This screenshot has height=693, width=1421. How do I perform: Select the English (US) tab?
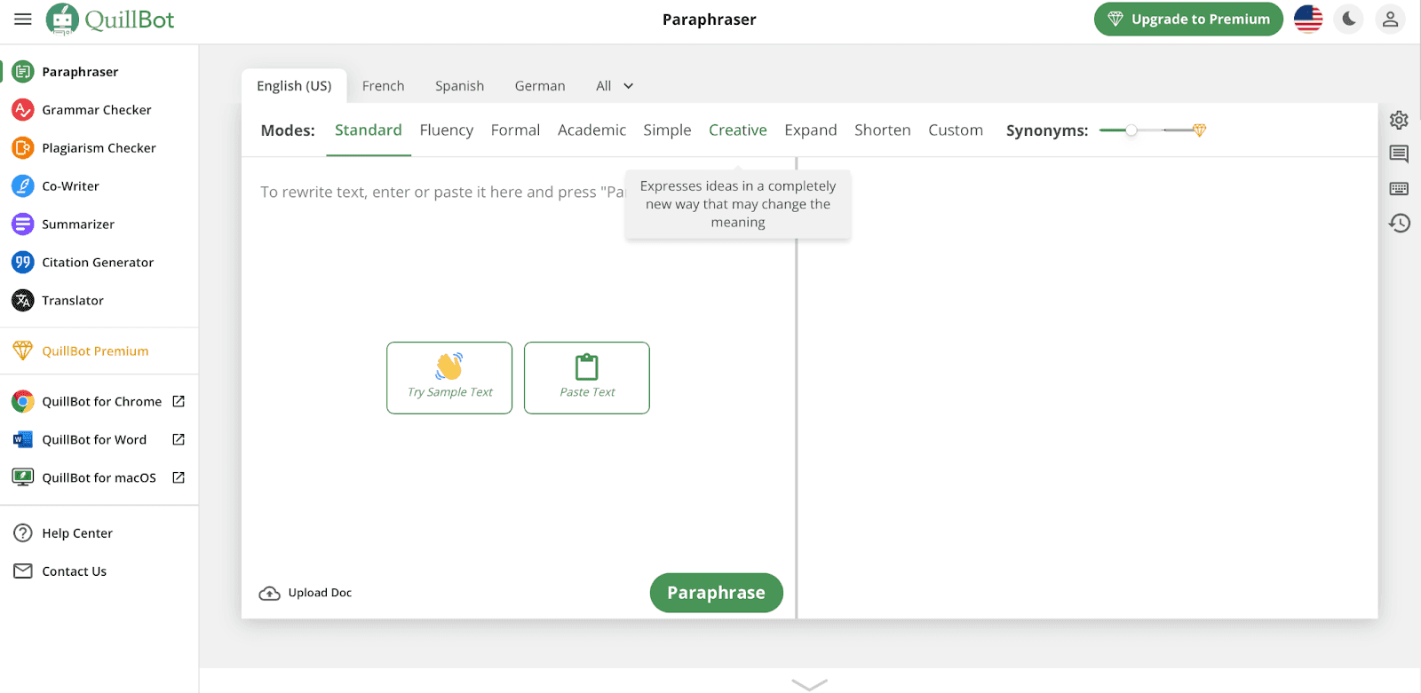(x=294, y=86)
